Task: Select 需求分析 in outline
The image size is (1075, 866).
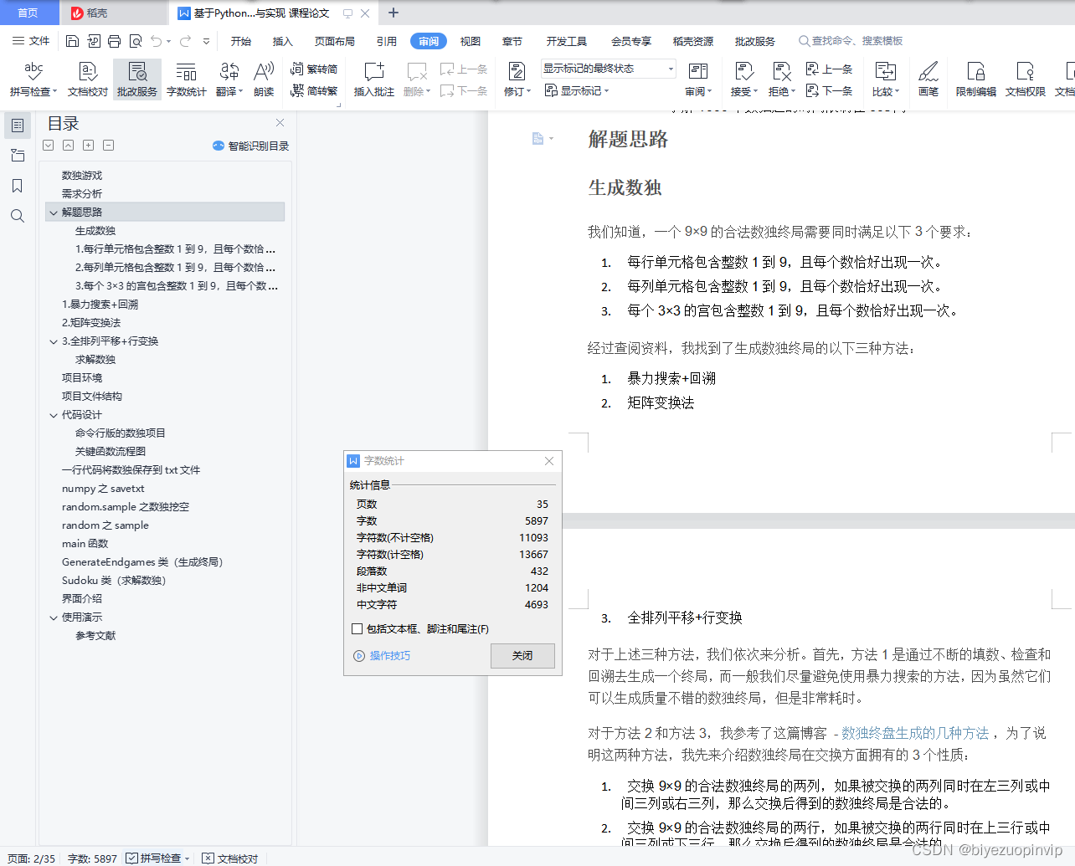Action: (x=82, y=194)
